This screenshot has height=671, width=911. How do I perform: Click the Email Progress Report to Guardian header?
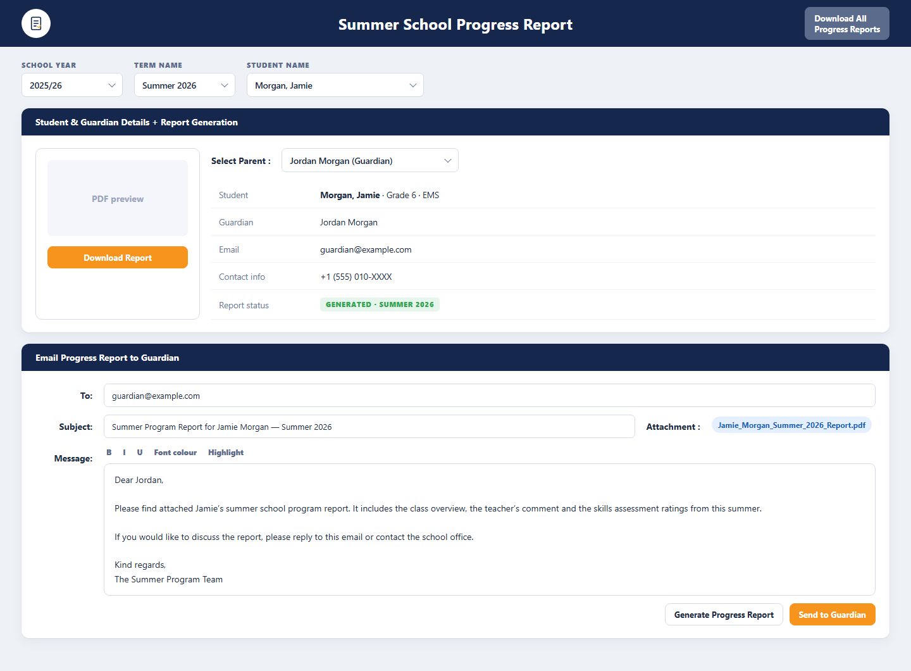point(455,358)
